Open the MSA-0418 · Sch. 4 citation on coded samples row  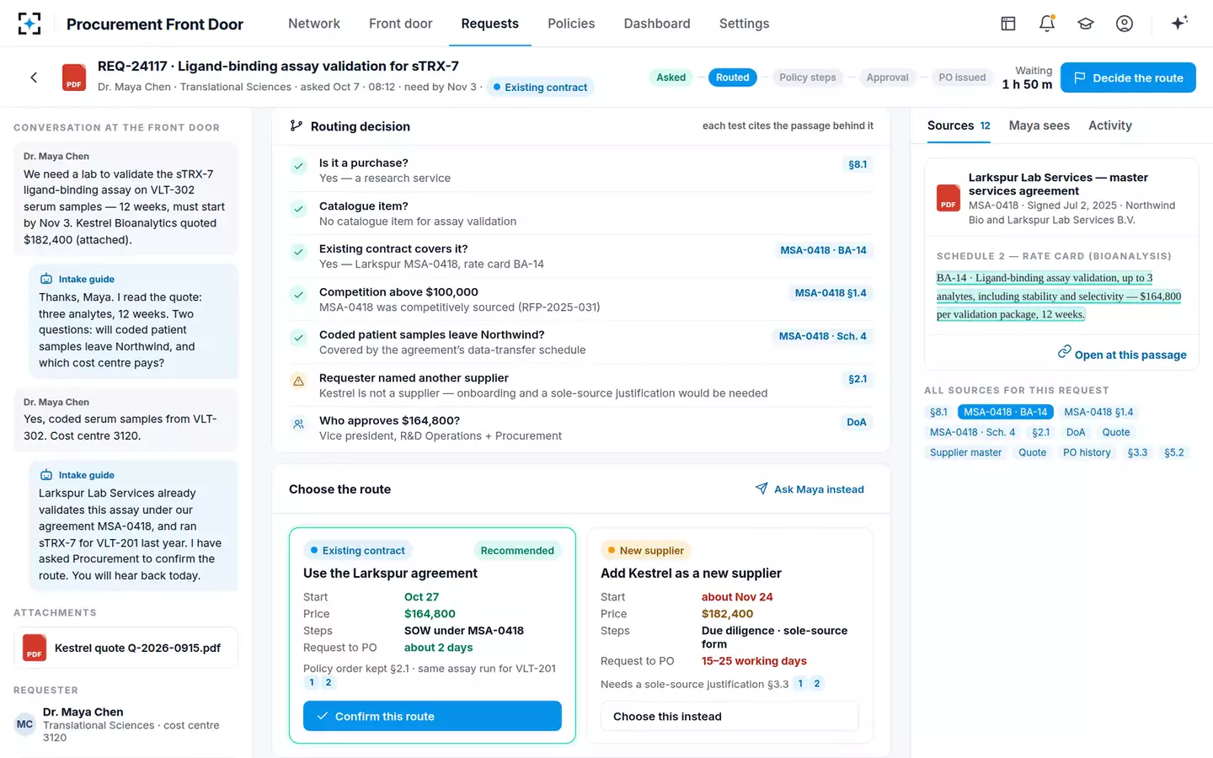point(822,336)
